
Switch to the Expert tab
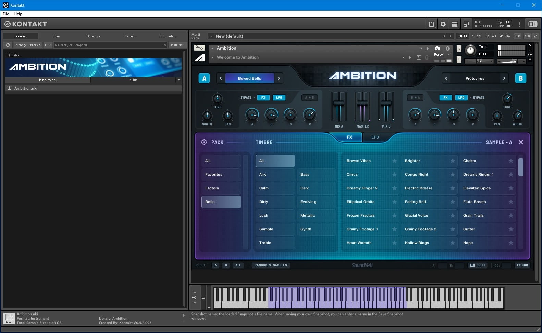[x=130, y=36]
